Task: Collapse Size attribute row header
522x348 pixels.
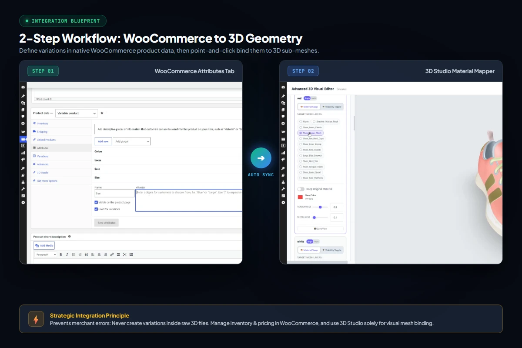Action: (x=168, y=177)
